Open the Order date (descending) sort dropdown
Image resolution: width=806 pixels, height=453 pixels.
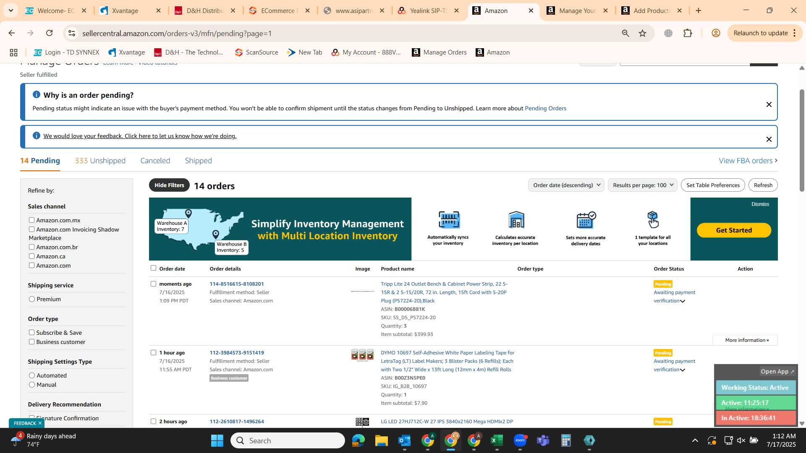point(566,185)
